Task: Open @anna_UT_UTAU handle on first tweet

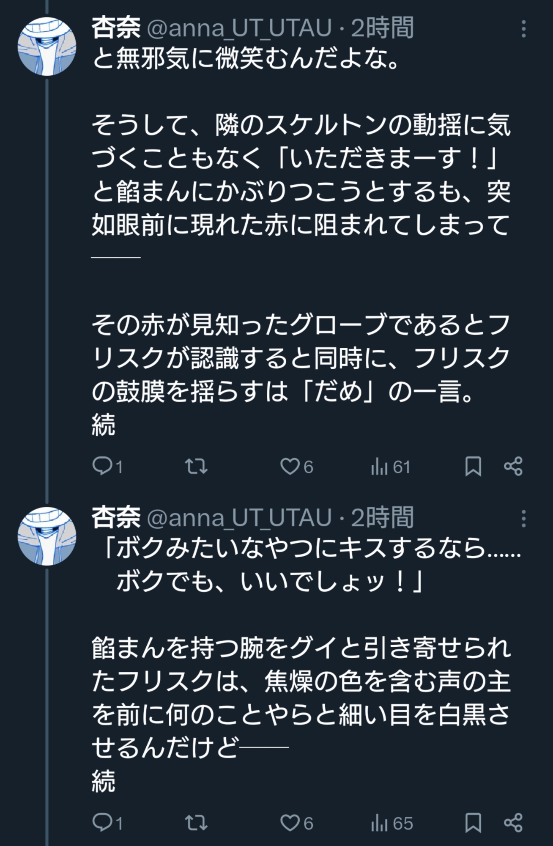Action: point(239,28)
